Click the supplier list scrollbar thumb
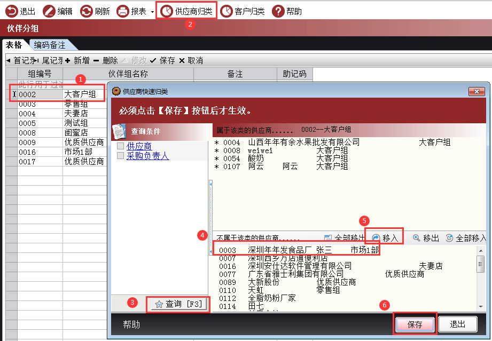 pyautogui.click(x=481, y=264)
